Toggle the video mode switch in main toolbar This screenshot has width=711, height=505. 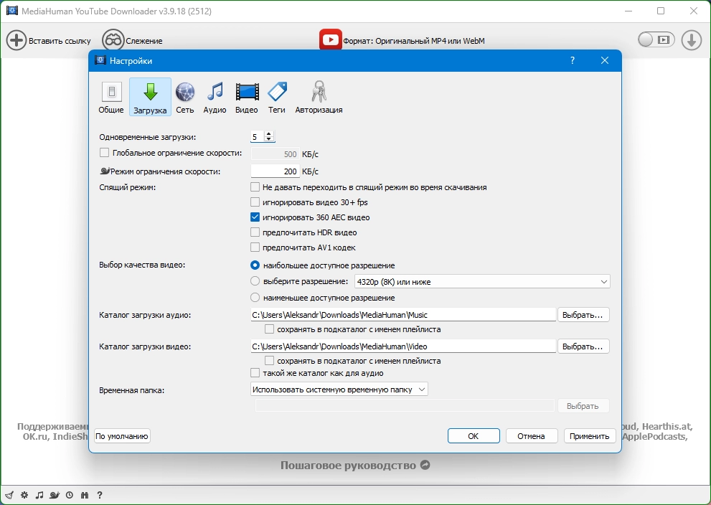(656, 40)
